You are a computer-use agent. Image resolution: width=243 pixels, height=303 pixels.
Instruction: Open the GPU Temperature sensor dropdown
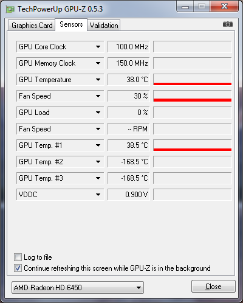(98, 80)
